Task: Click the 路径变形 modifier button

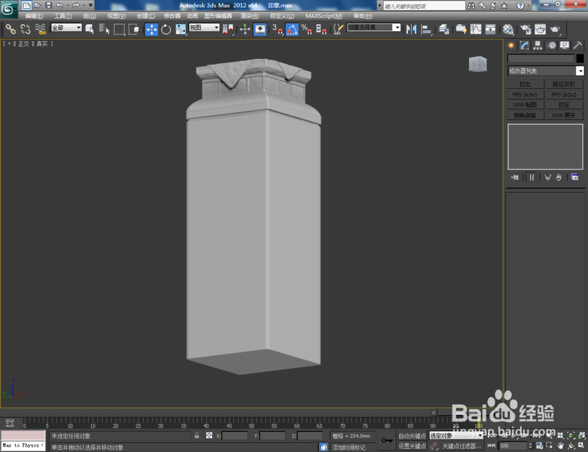Action: [564, 84]
